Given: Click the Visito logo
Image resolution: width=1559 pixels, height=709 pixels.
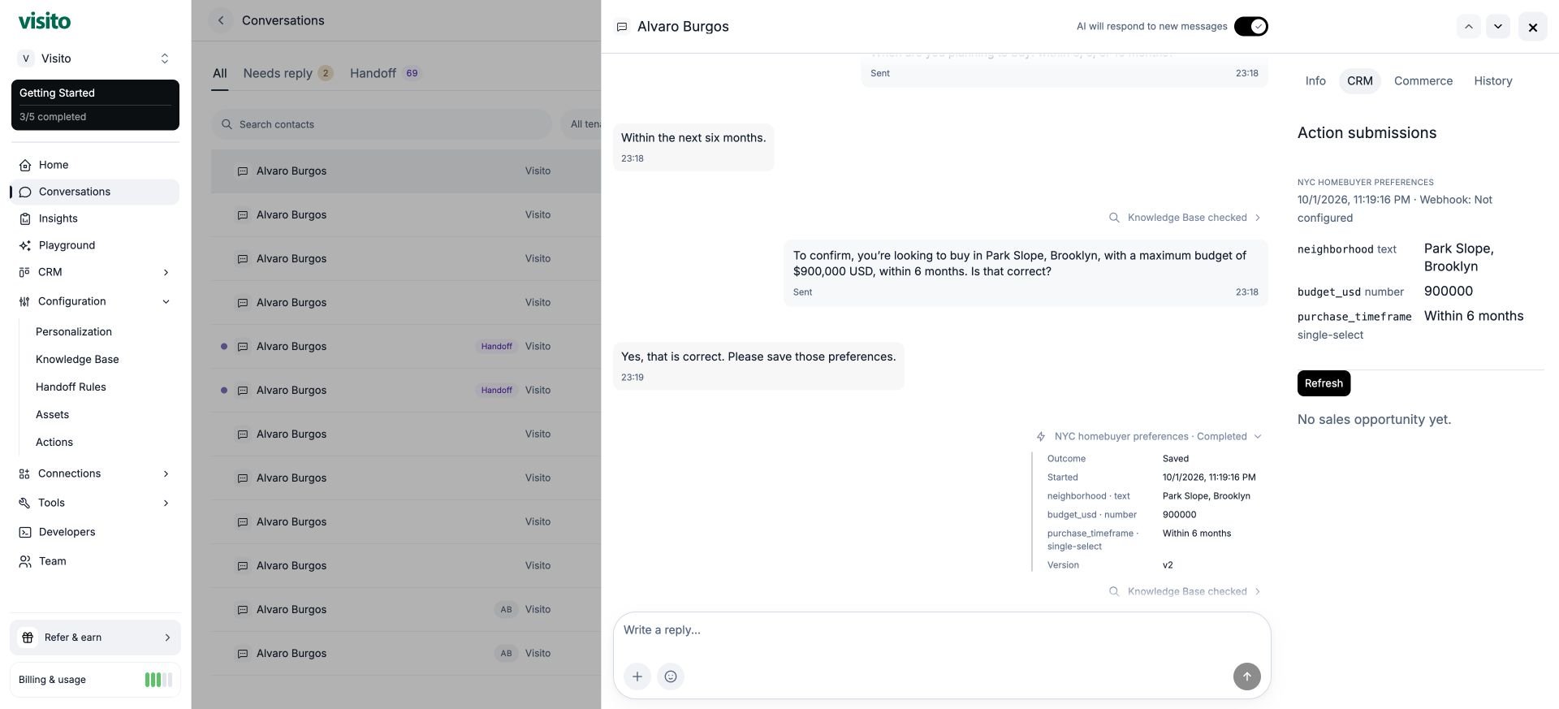Looking at the screenshot, I should tap(45, 21).
